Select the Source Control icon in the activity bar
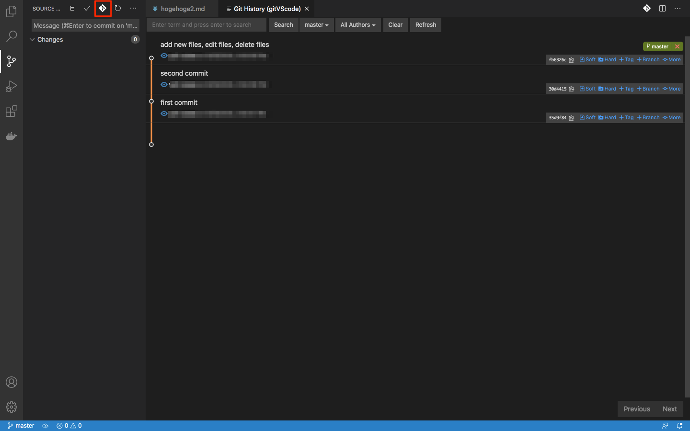The width and height of the screenshot is (690, 431). coord(11,61)
